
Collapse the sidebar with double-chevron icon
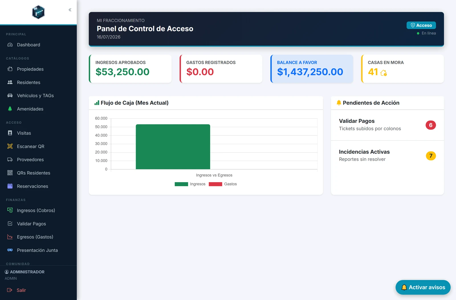click(x=70, y=10)
